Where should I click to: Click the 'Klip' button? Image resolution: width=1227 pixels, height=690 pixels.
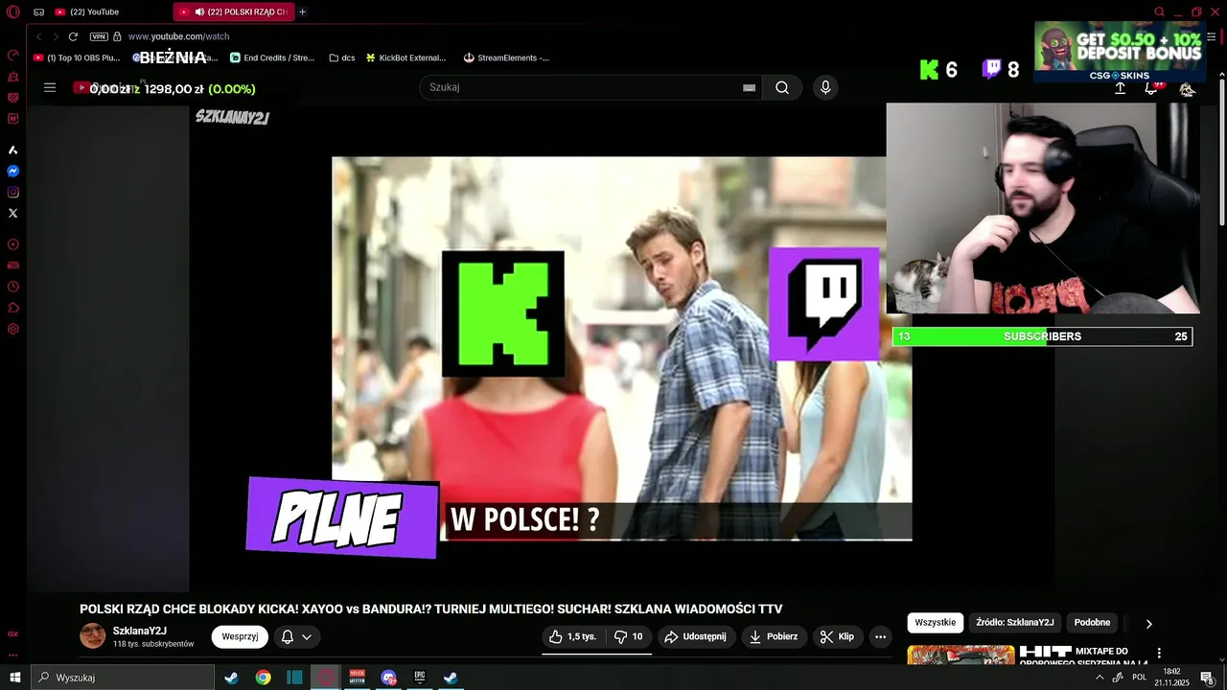coord(837,636)
